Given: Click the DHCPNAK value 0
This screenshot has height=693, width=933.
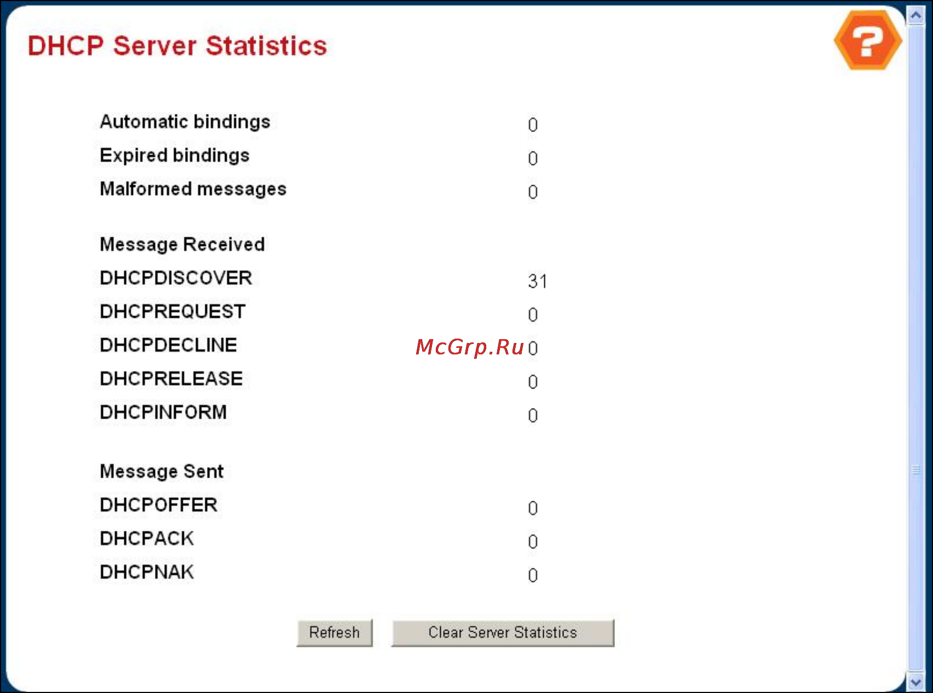Looking at the screenshot, I should pos(533,576).
